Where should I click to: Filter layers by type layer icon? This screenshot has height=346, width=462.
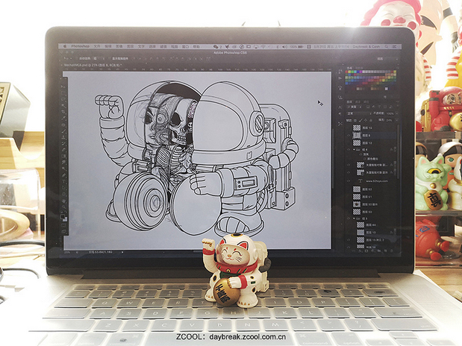pos(378,107)
